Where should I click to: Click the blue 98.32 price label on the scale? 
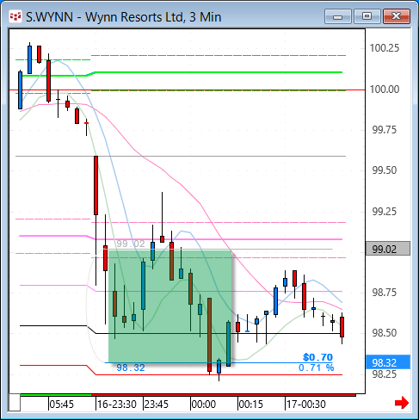pos(388,362)
